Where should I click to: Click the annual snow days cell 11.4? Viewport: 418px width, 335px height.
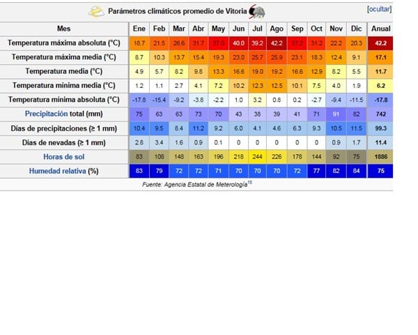(x=380, y=142)
